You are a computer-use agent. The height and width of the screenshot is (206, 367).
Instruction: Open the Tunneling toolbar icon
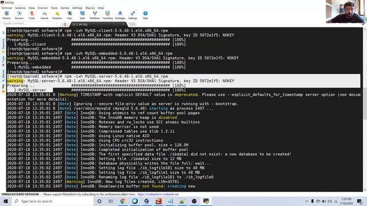click(x=107, y=15)
